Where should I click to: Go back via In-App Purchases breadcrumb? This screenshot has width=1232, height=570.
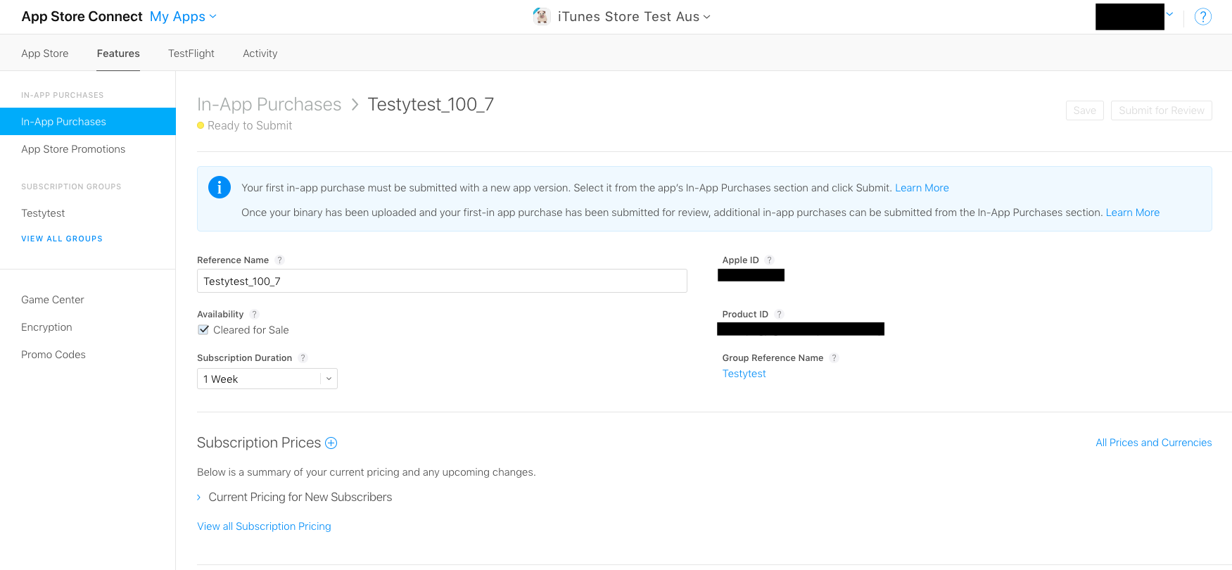pyautogui.click(x=269, y=104)
